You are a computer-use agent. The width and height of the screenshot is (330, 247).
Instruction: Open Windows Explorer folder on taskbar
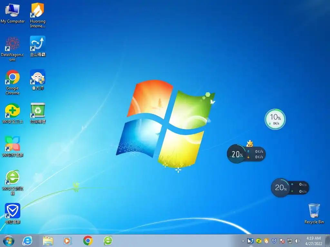[48, 241]
